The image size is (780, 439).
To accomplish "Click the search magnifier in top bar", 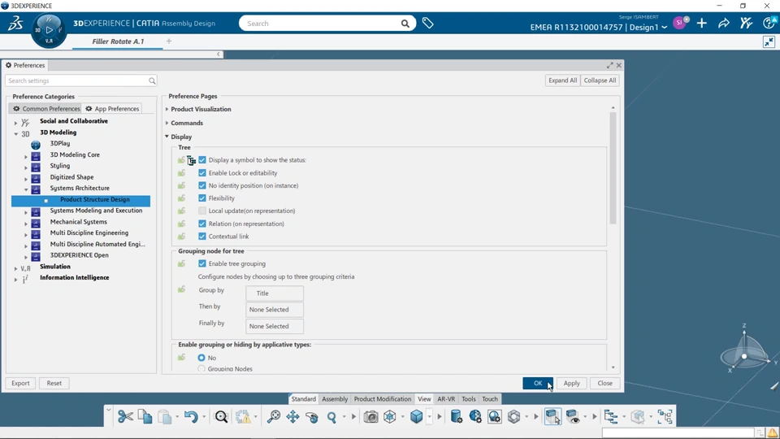I will 405,24.
